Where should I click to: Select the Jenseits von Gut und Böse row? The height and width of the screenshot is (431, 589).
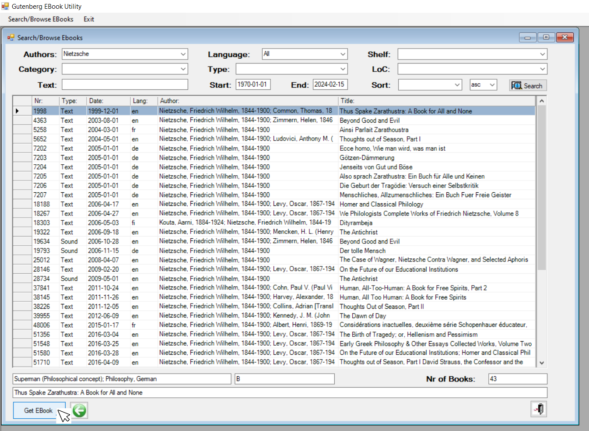(274, 167)
